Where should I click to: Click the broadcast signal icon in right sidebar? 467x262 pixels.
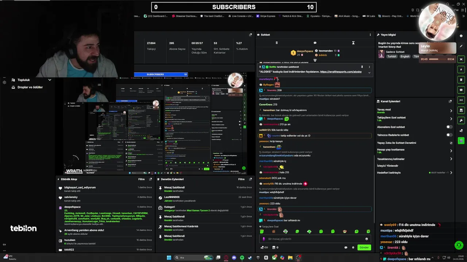(x=461, y=100)
